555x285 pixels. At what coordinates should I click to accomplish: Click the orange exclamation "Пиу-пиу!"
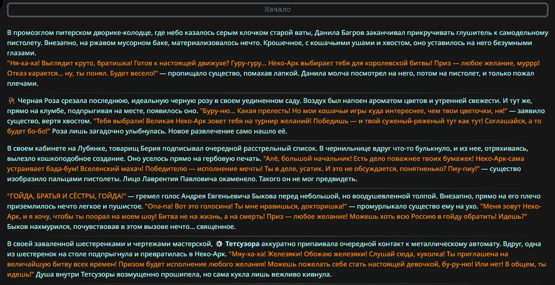tap(462, 169)
